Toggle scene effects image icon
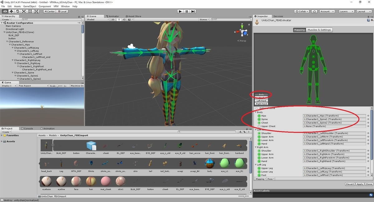This screenshot has height=202, width=374. tap(129, 19)
